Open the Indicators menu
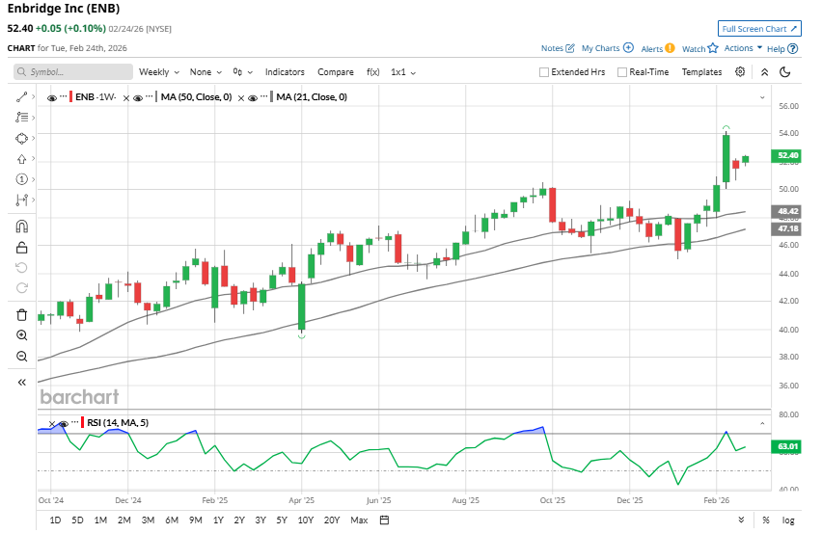Viewport: 822px width, 560px height. tap(285, 71)
